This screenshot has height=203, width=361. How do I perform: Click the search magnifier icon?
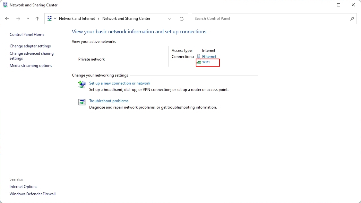click(x=352, y=19)
